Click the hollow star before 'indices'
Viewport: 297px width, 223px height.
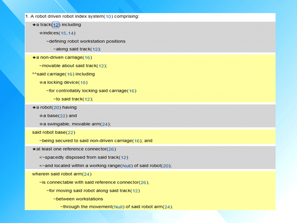coord(41,33)
